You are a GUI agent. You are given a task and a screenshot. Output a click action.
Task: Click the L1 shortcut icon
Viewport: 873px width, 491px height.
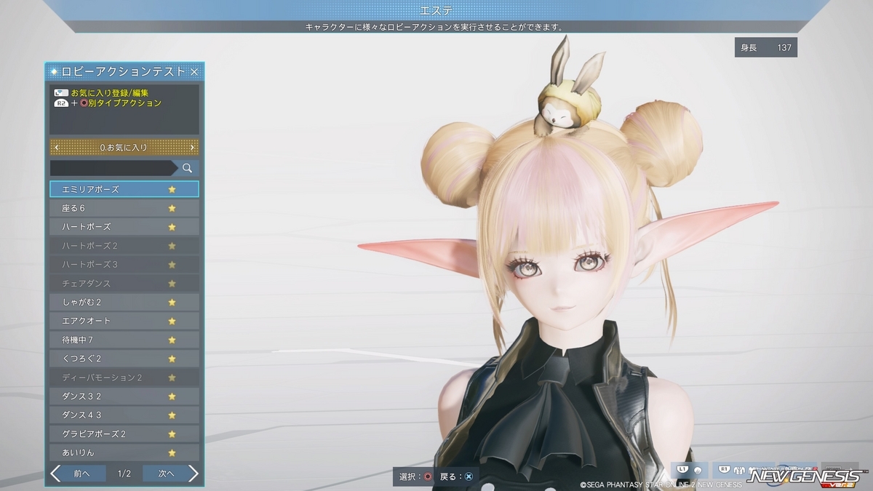coord(681,469)
